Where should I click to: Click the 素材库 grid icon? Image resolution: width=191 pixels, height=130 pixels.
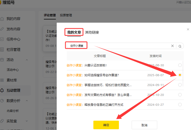click(x=2, y=80)
